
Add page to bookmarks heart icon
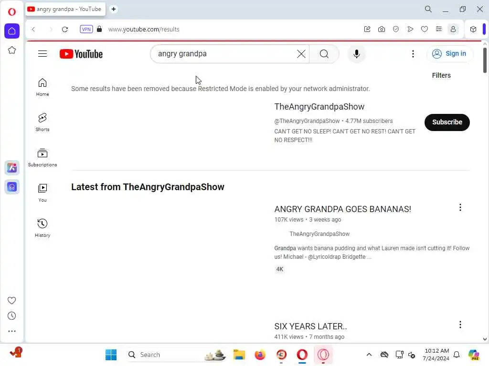[425, 29]
